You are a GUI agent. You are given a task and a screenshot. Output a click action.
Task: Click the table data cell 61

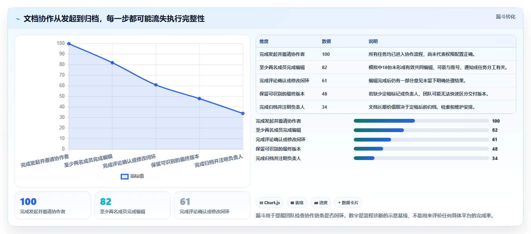point(325,81)
